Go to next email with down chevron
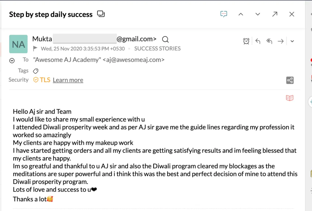Screen dimensions: 312x211 coord(258,14)
